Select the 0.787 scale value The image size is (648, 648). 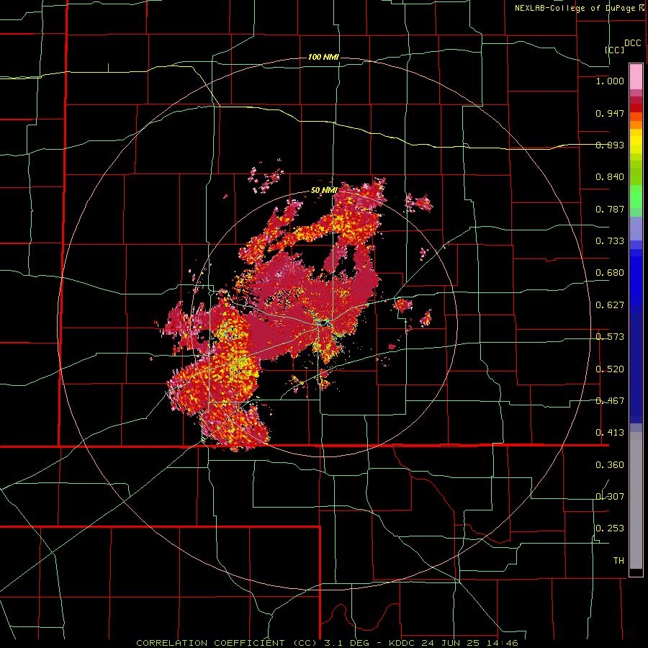pos(610,209)
